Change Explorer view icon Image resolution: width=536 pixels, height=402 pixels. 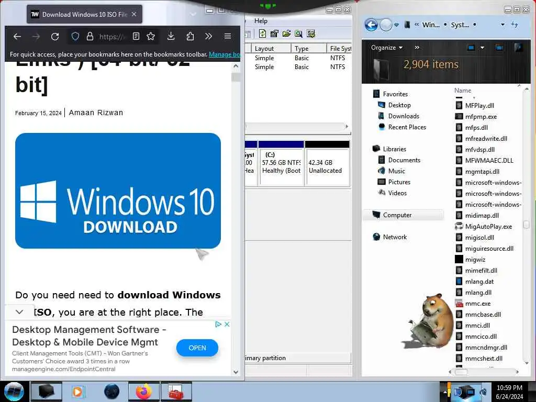(471, 48)
